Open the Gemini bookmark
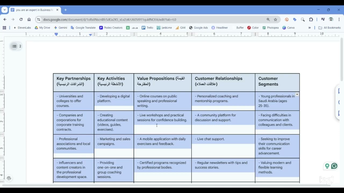The height and width of the screenshot is (193, 344). (x=60, y=28)
